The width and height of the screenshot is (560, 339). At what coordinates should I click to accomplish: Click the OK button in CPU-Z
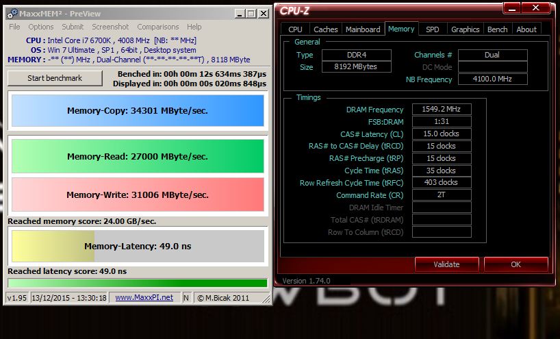516,264
